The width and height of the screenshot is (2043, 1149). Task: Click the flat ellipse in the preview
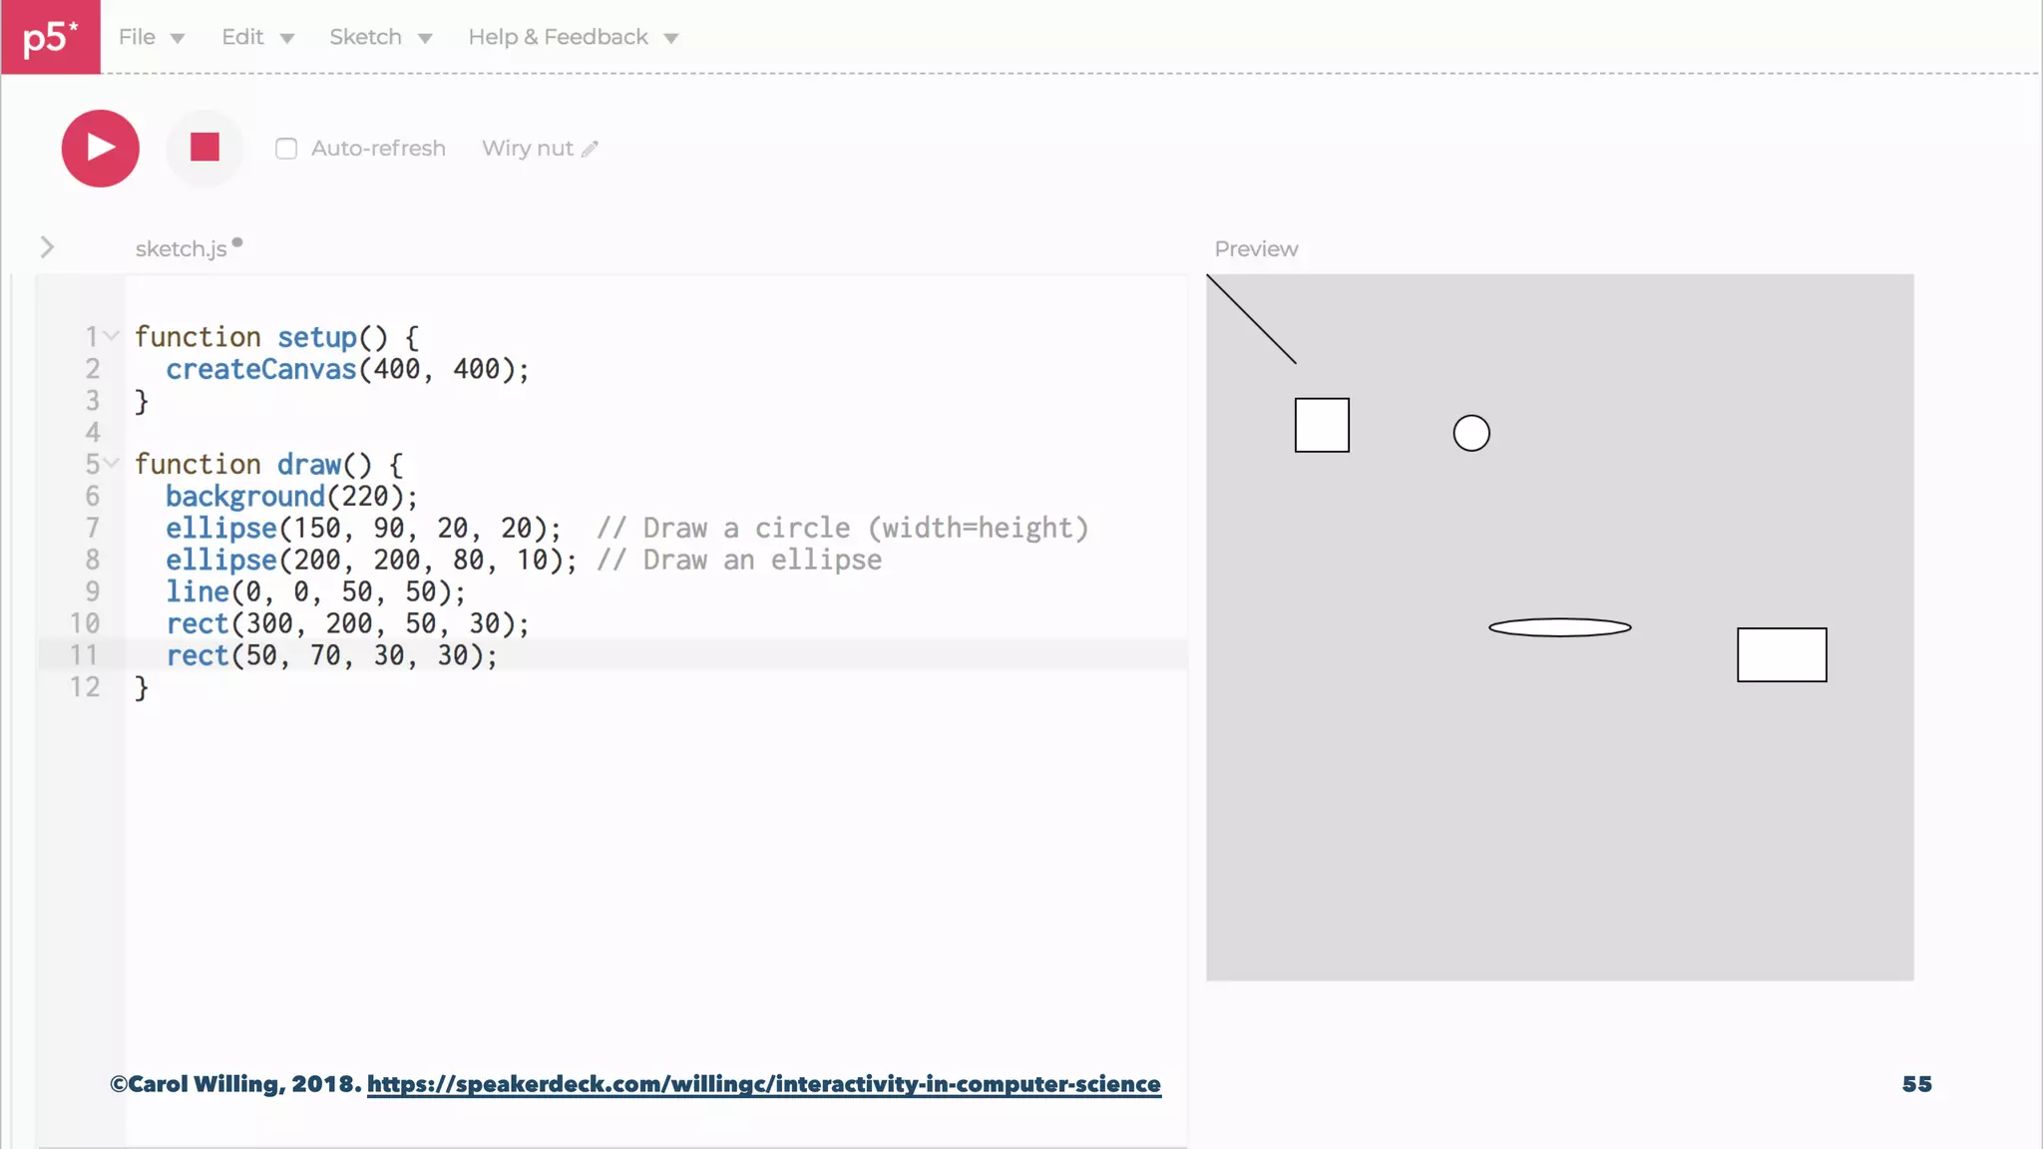tap(1560, 627)
